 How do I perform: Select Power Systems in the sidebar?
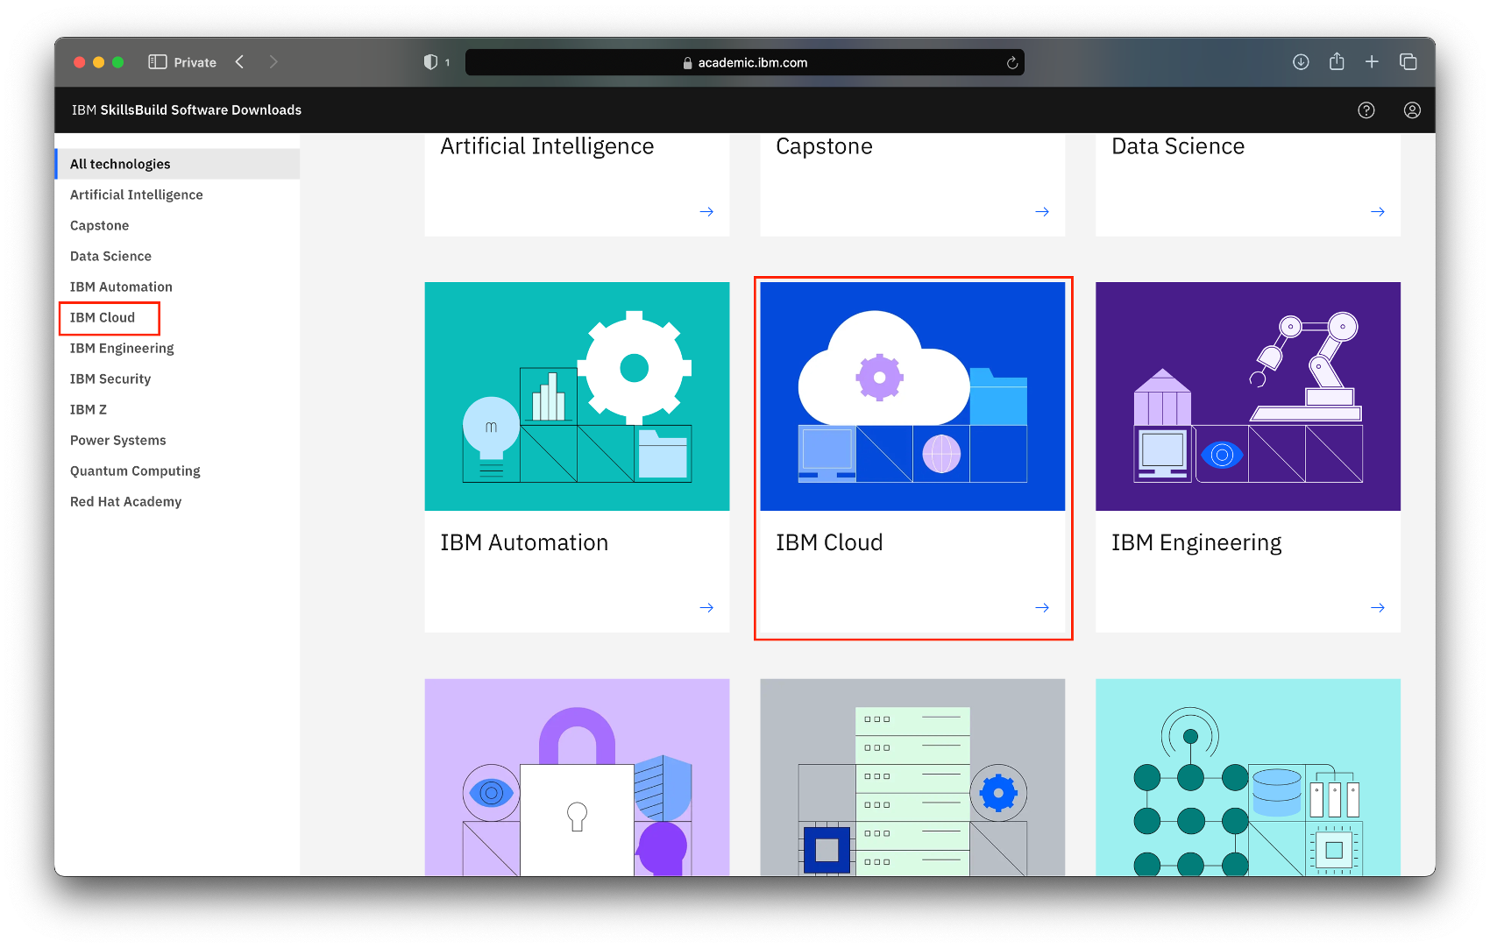(178, 440)
